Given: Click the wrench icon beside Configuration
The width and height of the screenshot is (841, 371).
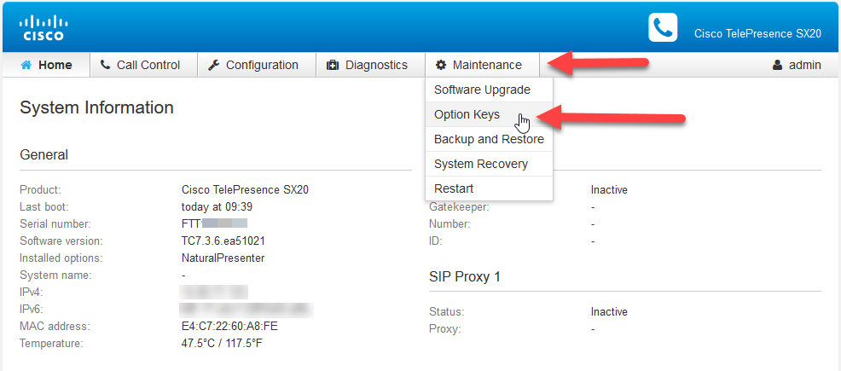Looking at the screenshot, I should 213,65.
